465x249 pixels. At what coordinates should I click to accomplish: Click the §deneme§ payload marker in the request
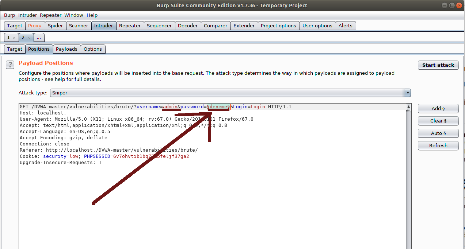coord(218,107)
